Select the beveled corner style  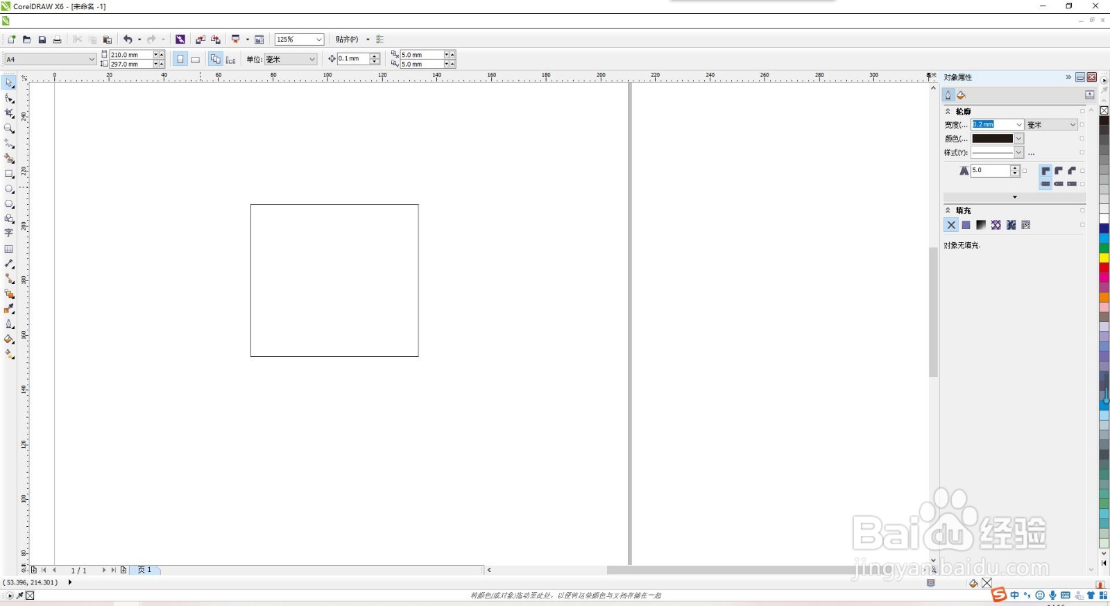(1072, 171)
